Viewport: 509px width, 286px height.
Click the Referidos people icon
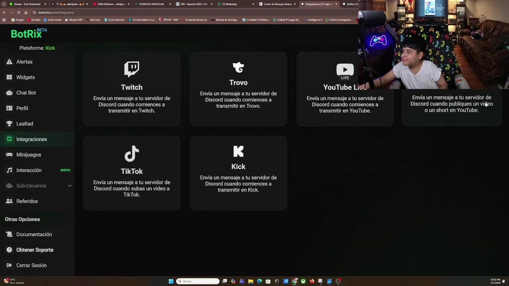pyautogui.click(x=9, y=201)
